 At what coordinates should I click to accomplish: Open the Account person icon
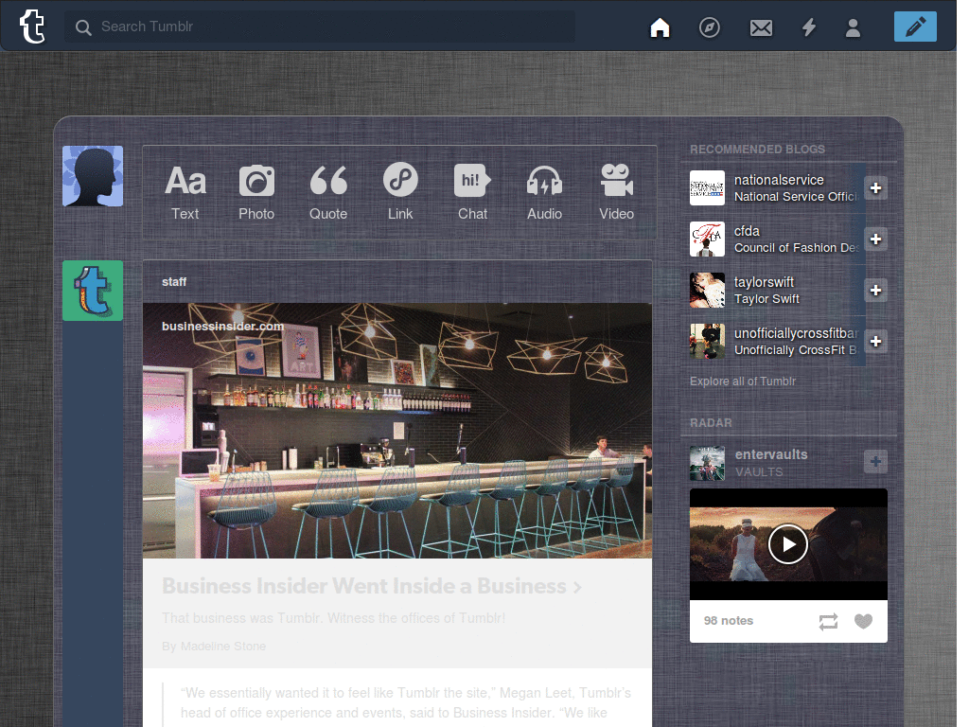pos(853,27)
